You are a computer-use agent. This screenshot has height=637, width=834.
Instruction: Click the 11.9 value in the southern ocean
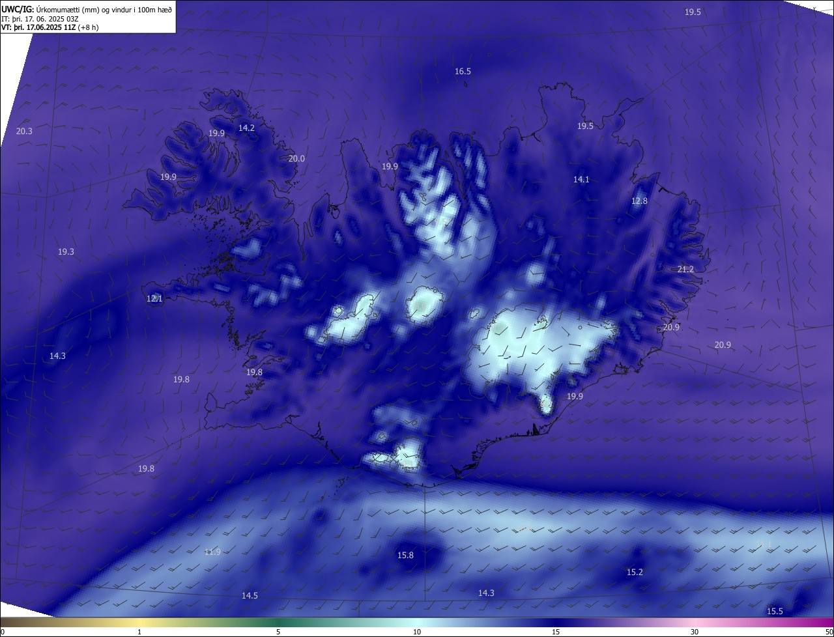click(212, 552)
